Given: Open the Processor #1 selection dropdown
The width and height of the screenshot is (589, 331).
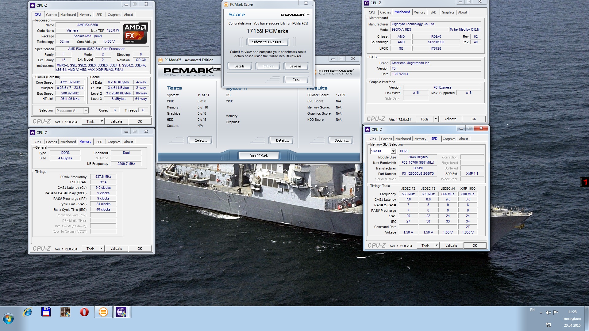Looking at the screenshot, I should click(72, 111).
